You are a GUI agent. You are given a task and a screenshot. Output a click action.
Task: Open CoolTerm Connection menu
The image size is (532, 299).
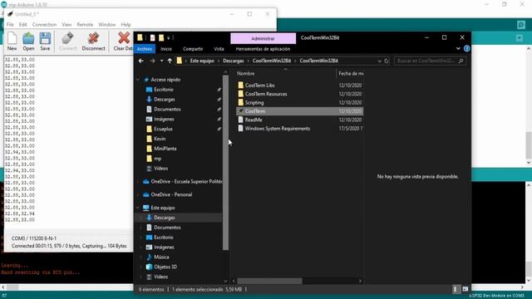coord(44,24)
